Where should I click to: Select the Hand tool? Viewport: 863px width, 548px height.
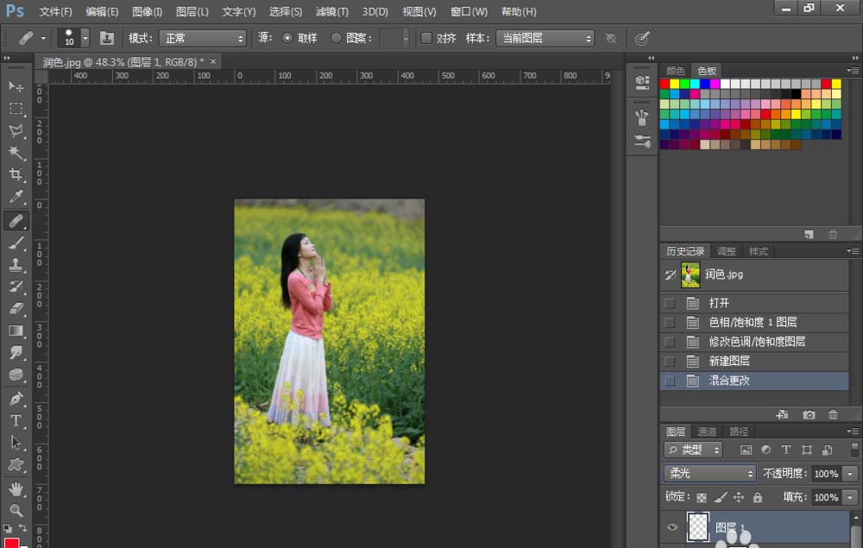point(16,488)
